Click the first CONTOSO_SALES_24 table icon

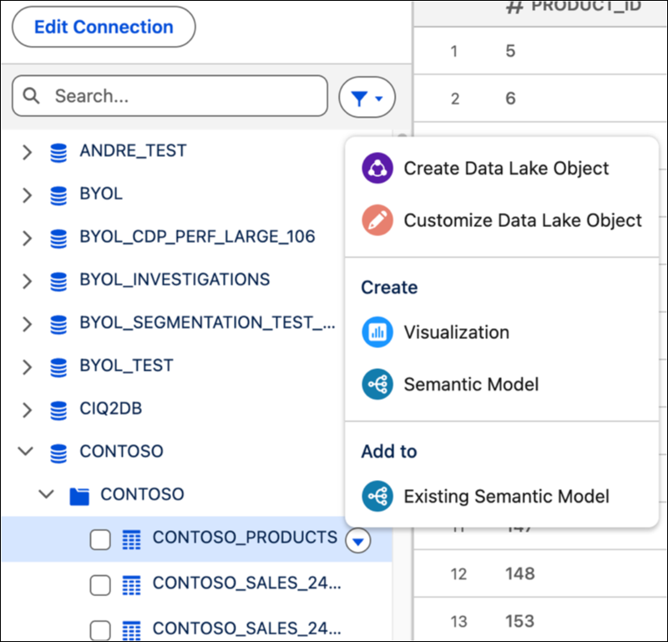(x=132, y=585)
